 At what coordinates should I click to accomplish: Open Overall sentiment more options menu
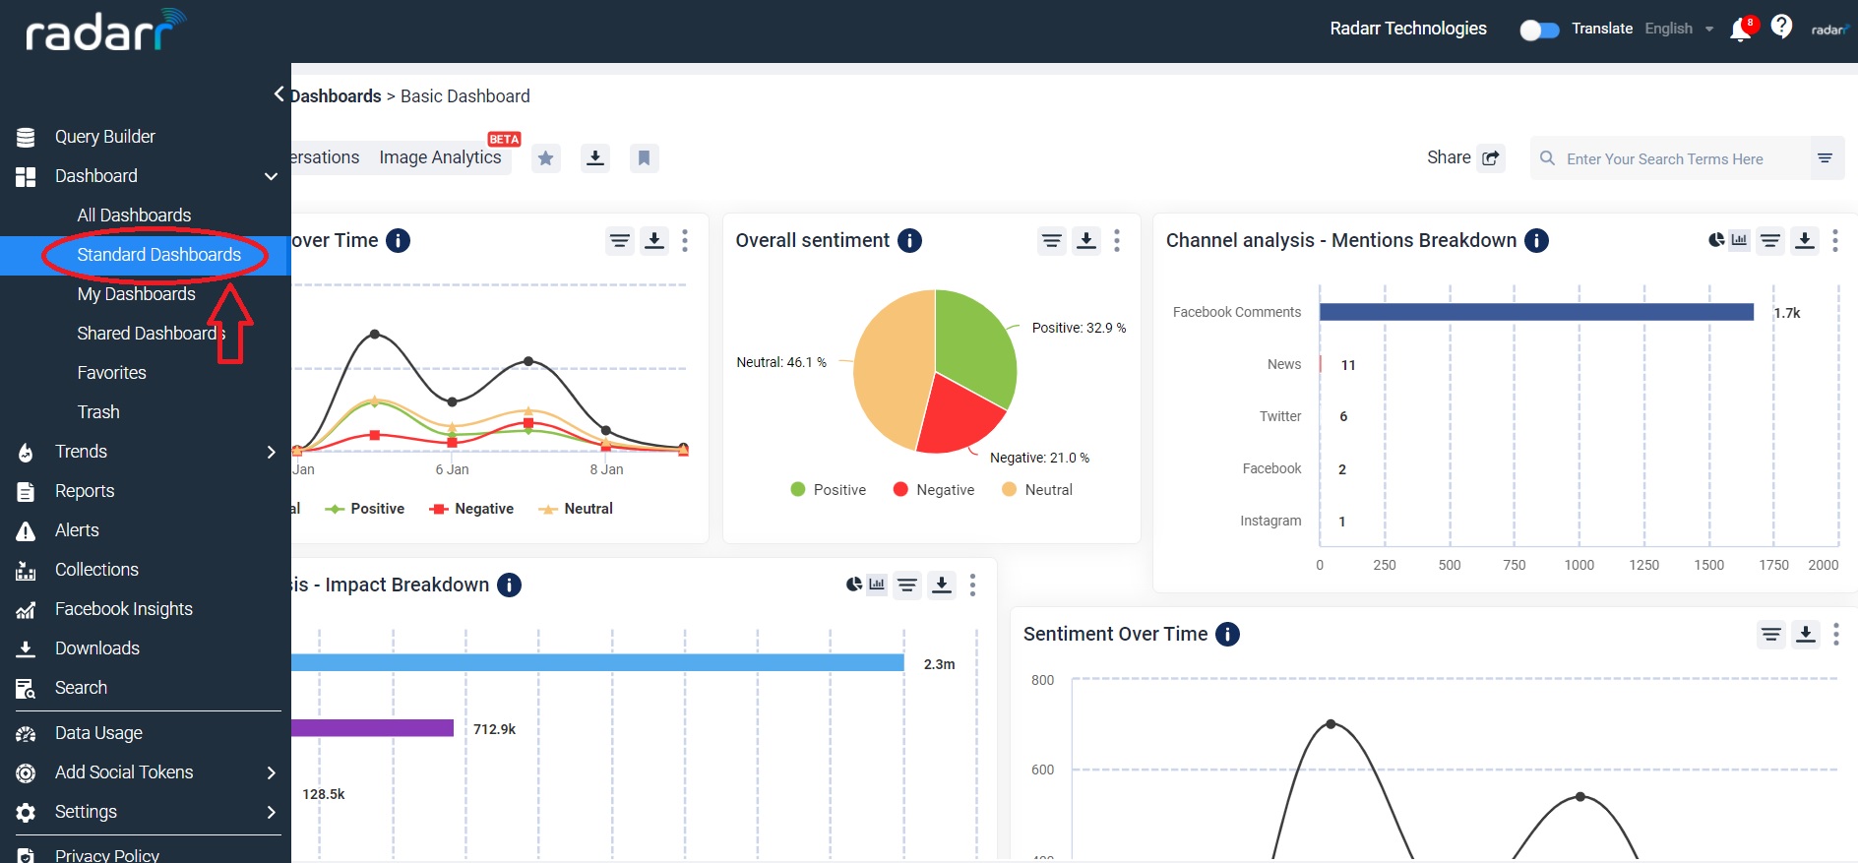[x=1117, y=240]
